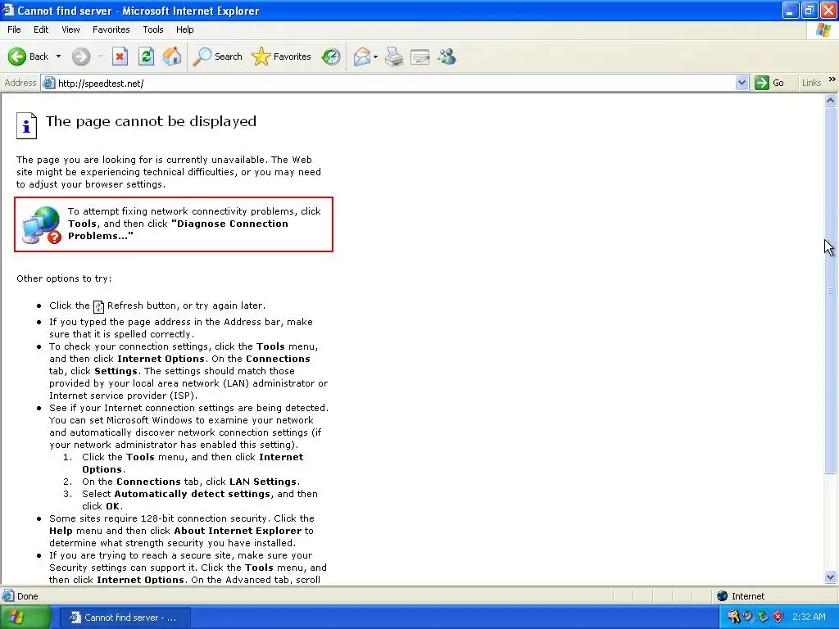Stop loading with the red X button
Viewport: 839px width, 629px height.
120,57
